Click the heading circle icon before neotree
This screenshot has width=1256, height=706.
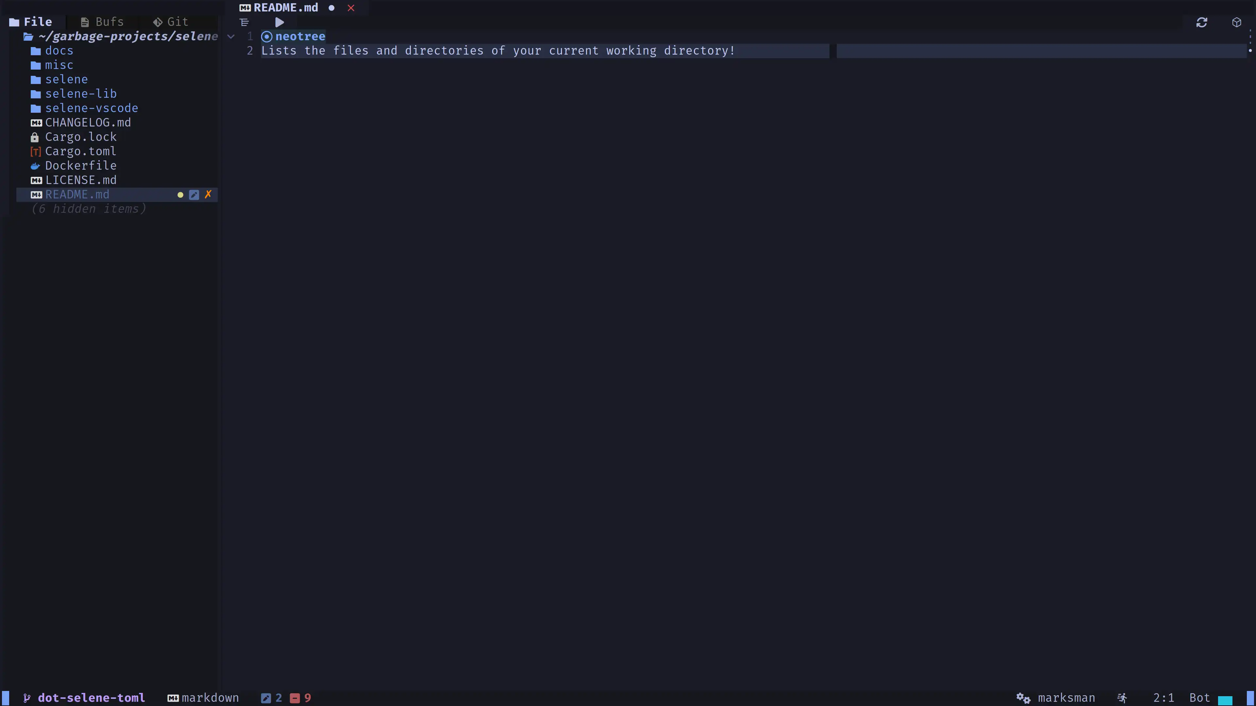tap(266, 37)
